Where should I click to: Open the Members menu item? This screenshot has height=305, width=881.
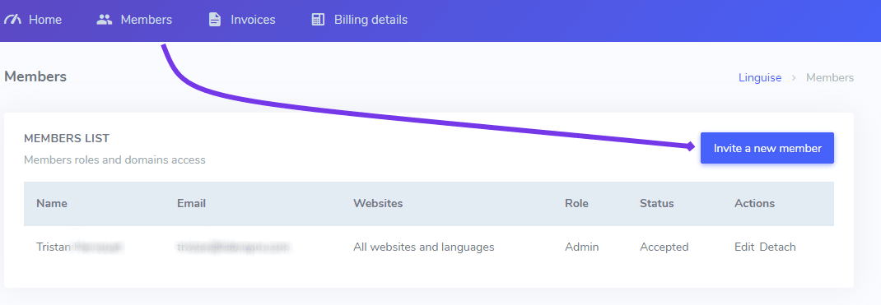pos(146,20)
